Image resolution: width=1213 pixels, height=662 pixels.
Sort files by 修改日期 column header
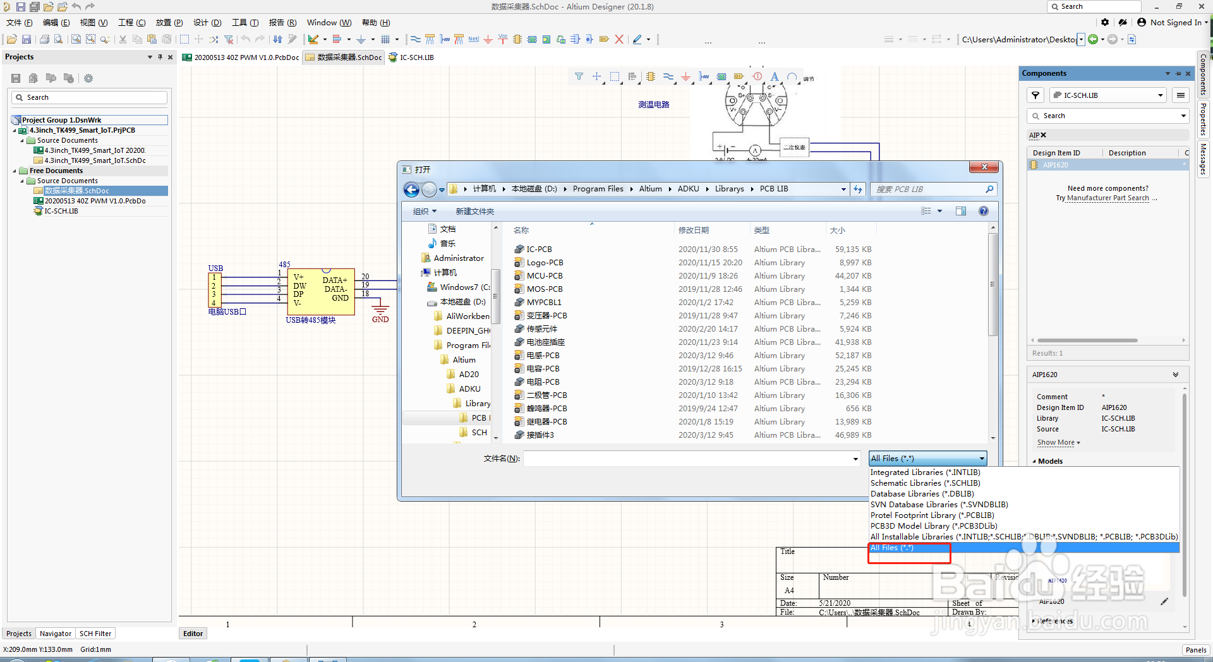pyautogui.click(x=694, y=231)
